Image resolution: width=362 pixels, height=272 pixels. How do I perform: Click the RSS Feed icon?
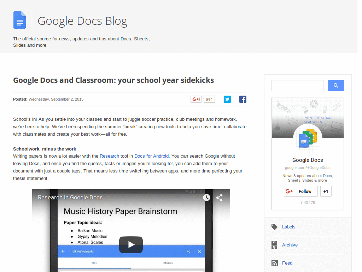point(274,263)
